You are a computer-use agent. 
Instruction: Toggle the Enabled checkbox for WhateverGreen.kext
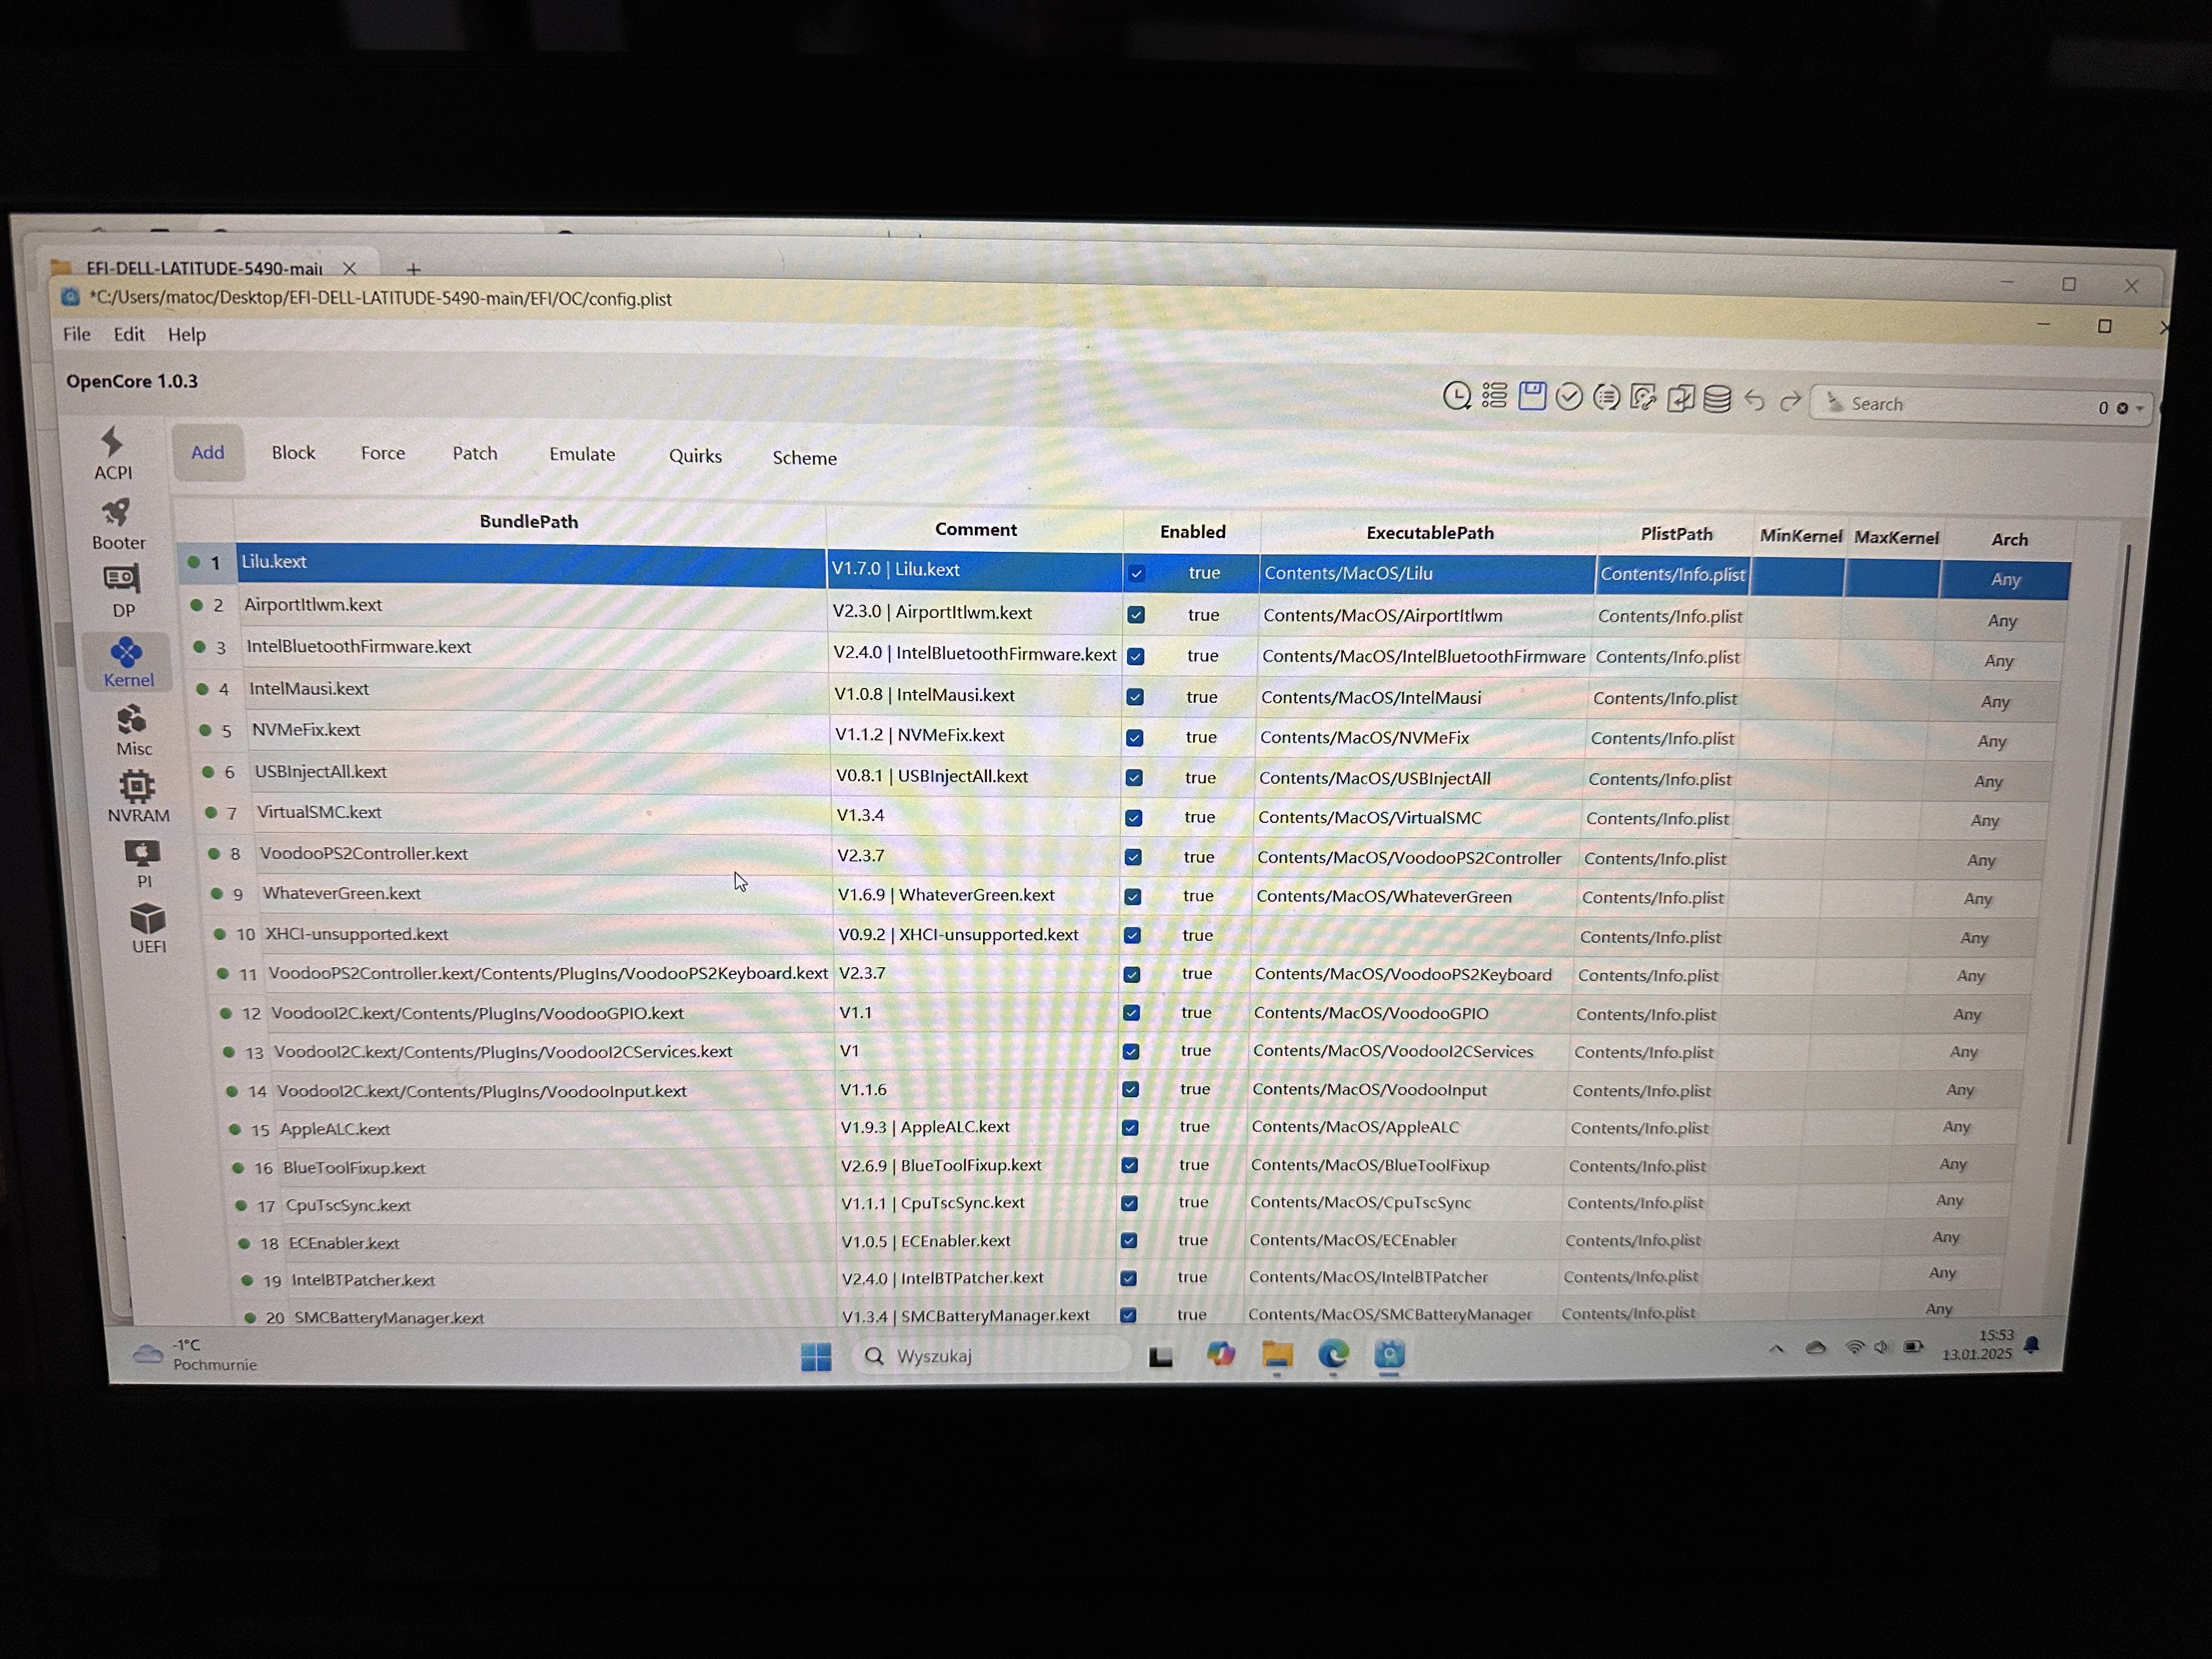pos(1132,897)
